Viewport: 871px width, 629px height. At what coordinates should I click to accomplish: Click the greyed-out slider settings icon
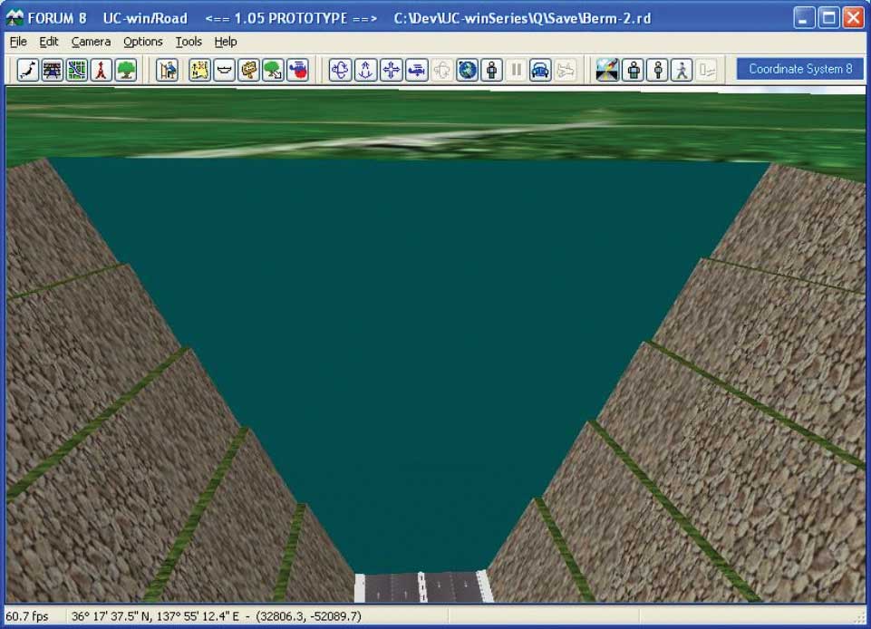point(707,70)
